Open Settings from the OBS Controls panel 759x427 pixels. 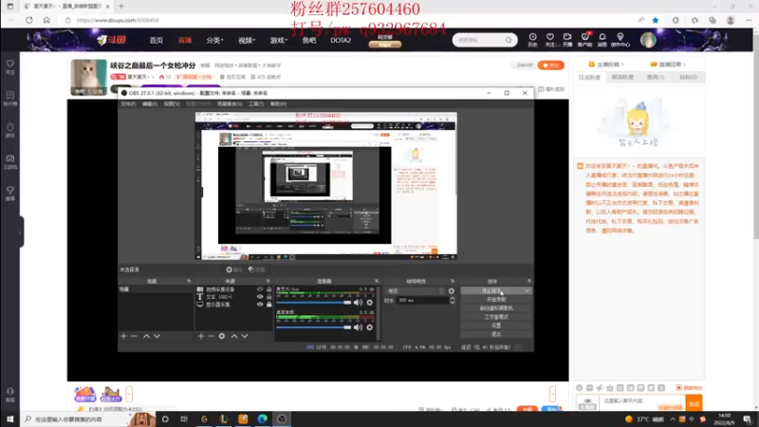[496, 325]
